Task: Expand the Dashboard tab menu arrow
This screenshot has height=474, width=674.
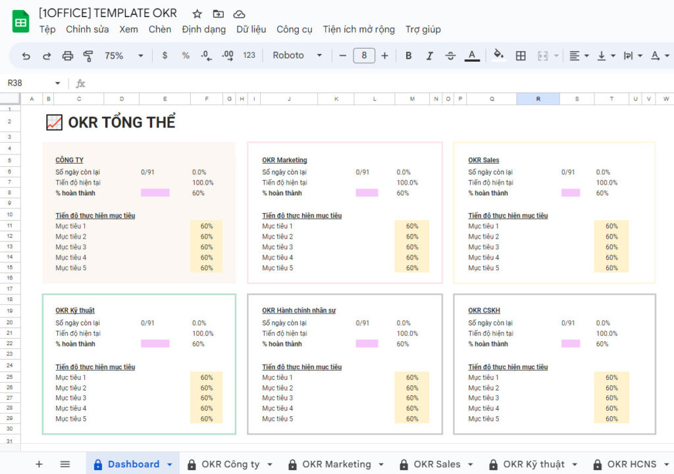Action: click(x=170, y=465)
